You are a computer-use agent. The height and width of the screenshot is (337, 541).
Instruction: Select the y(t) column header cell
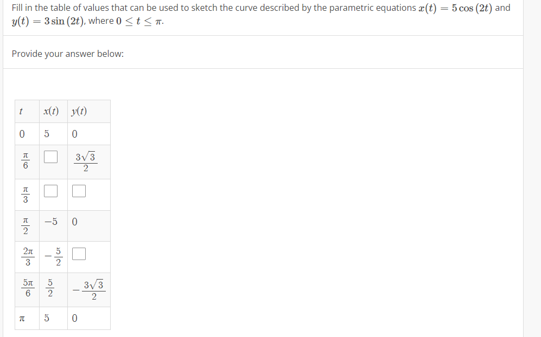(x=80, y=111)
